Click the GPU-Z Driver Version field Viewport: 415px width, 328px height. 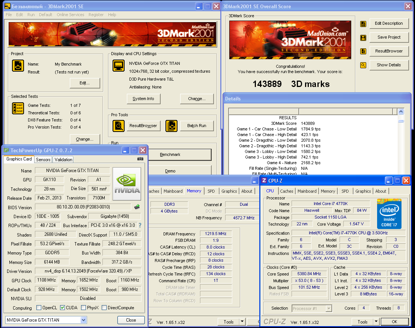(88, 271)
